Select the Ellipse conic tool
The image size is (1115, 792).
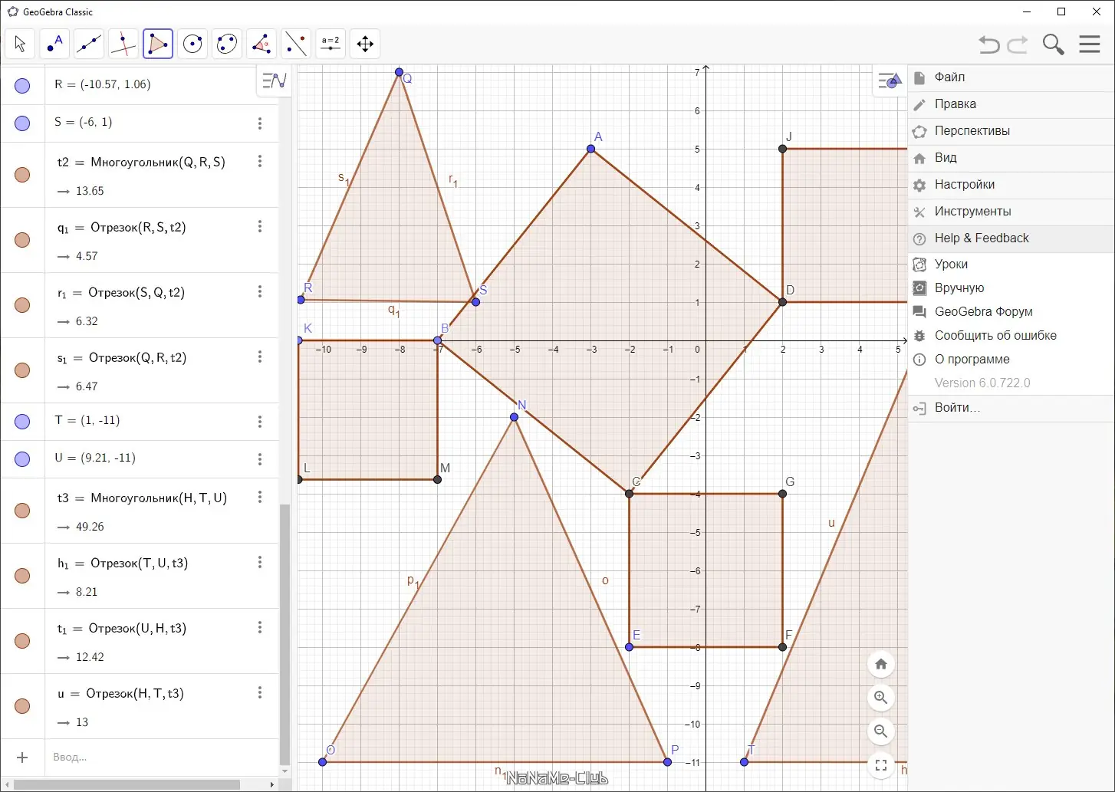click(x=227, y=44)
